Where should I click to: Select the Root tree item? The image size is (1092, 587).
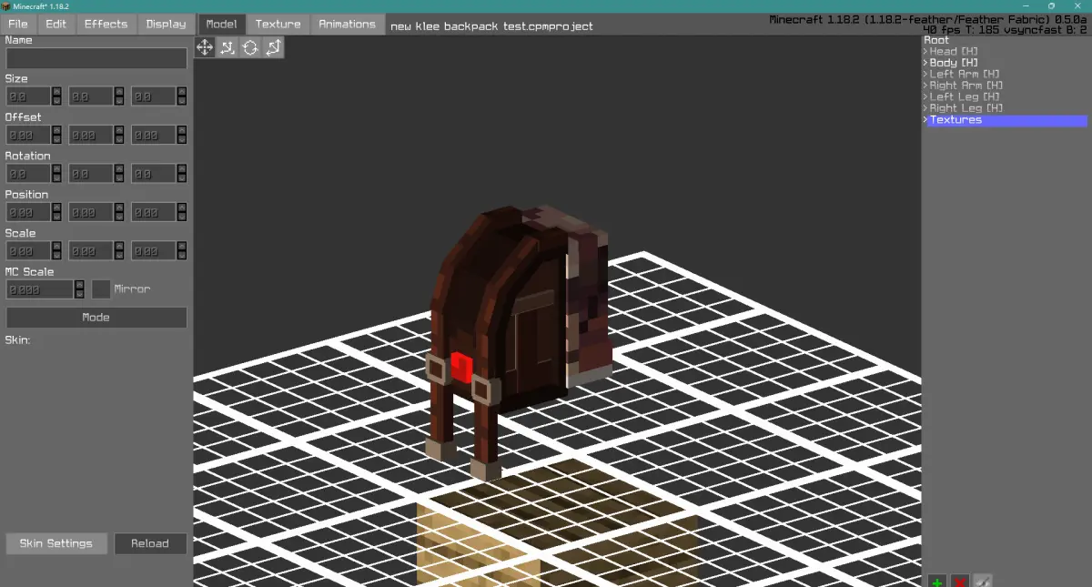(x=936, y=40)
